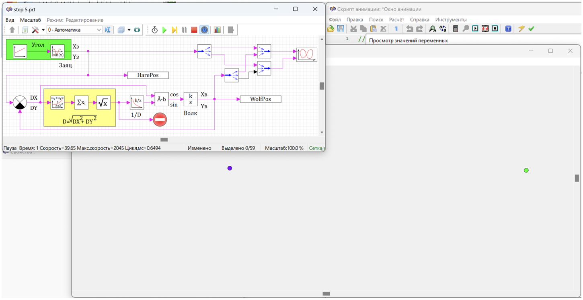Click the running figures debug icon
This screenshot has width=583, height=300.
coord(485,29)
